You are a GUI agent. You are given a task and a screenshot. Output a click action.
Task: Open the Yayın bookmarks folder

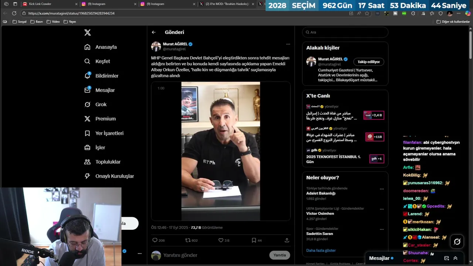pos(70,22)
